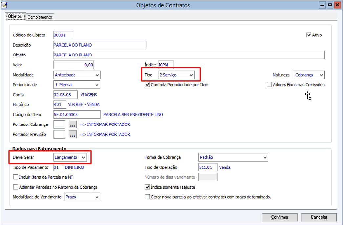Expand Modalidade de Vencimento dropdown showing Prazo
The width and height of the screenshot is (343, 225).
(x=82, y=197)
